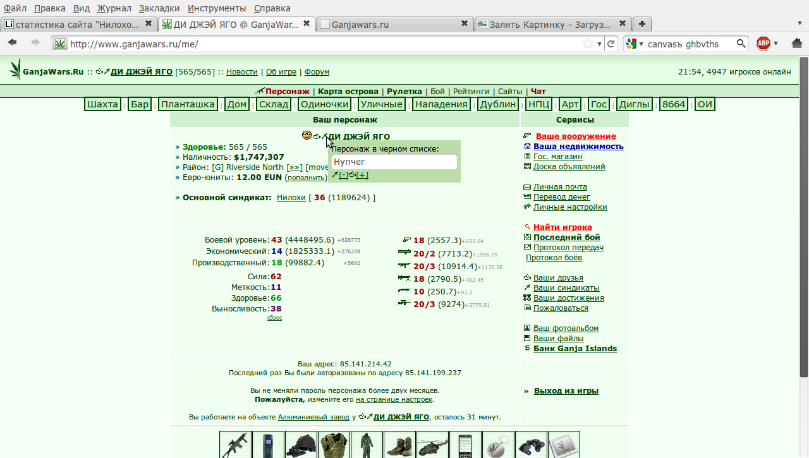Click the 4947 игроков онлайн status text
The height and width of the screenshot is (458, 809).
click(748, 72)
